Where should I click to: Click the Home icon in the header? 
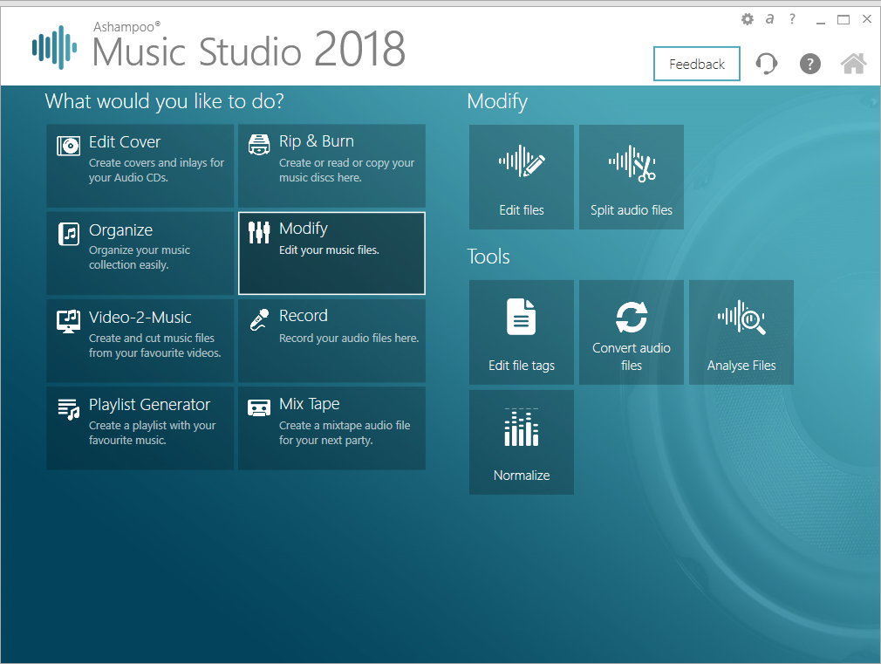(853, 63)
